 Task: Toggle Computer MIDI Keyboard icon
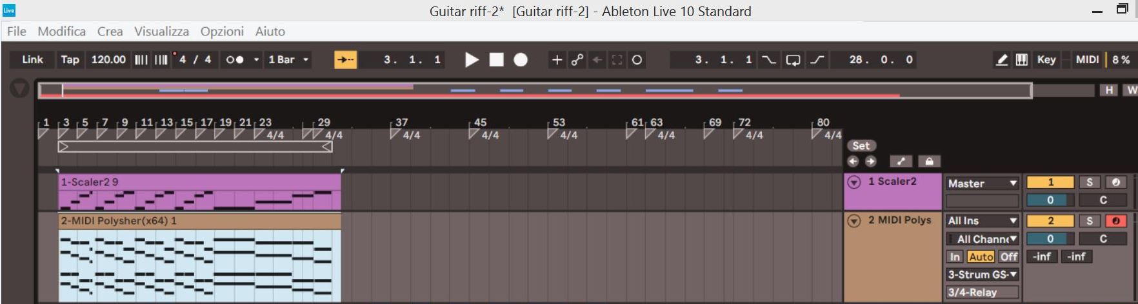click(1021, 60)
